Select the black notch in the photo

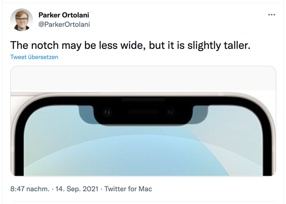(143, 113)
